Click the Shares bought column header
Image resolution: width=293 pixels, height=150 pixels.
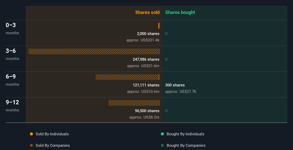click(x=180, y=12)
